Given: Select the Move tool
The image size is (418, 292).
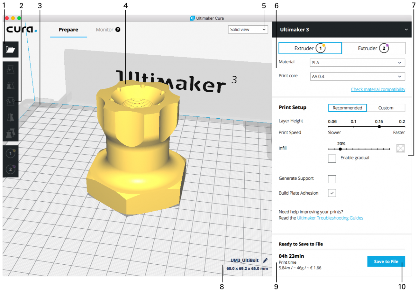Looking at the screenshot, I should tap(10, 69).
